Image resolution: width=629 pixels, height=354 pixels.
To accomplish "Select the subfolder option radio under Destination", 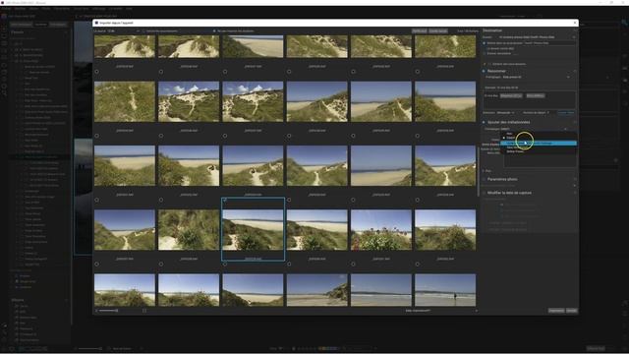I will [x=485, y=43].
